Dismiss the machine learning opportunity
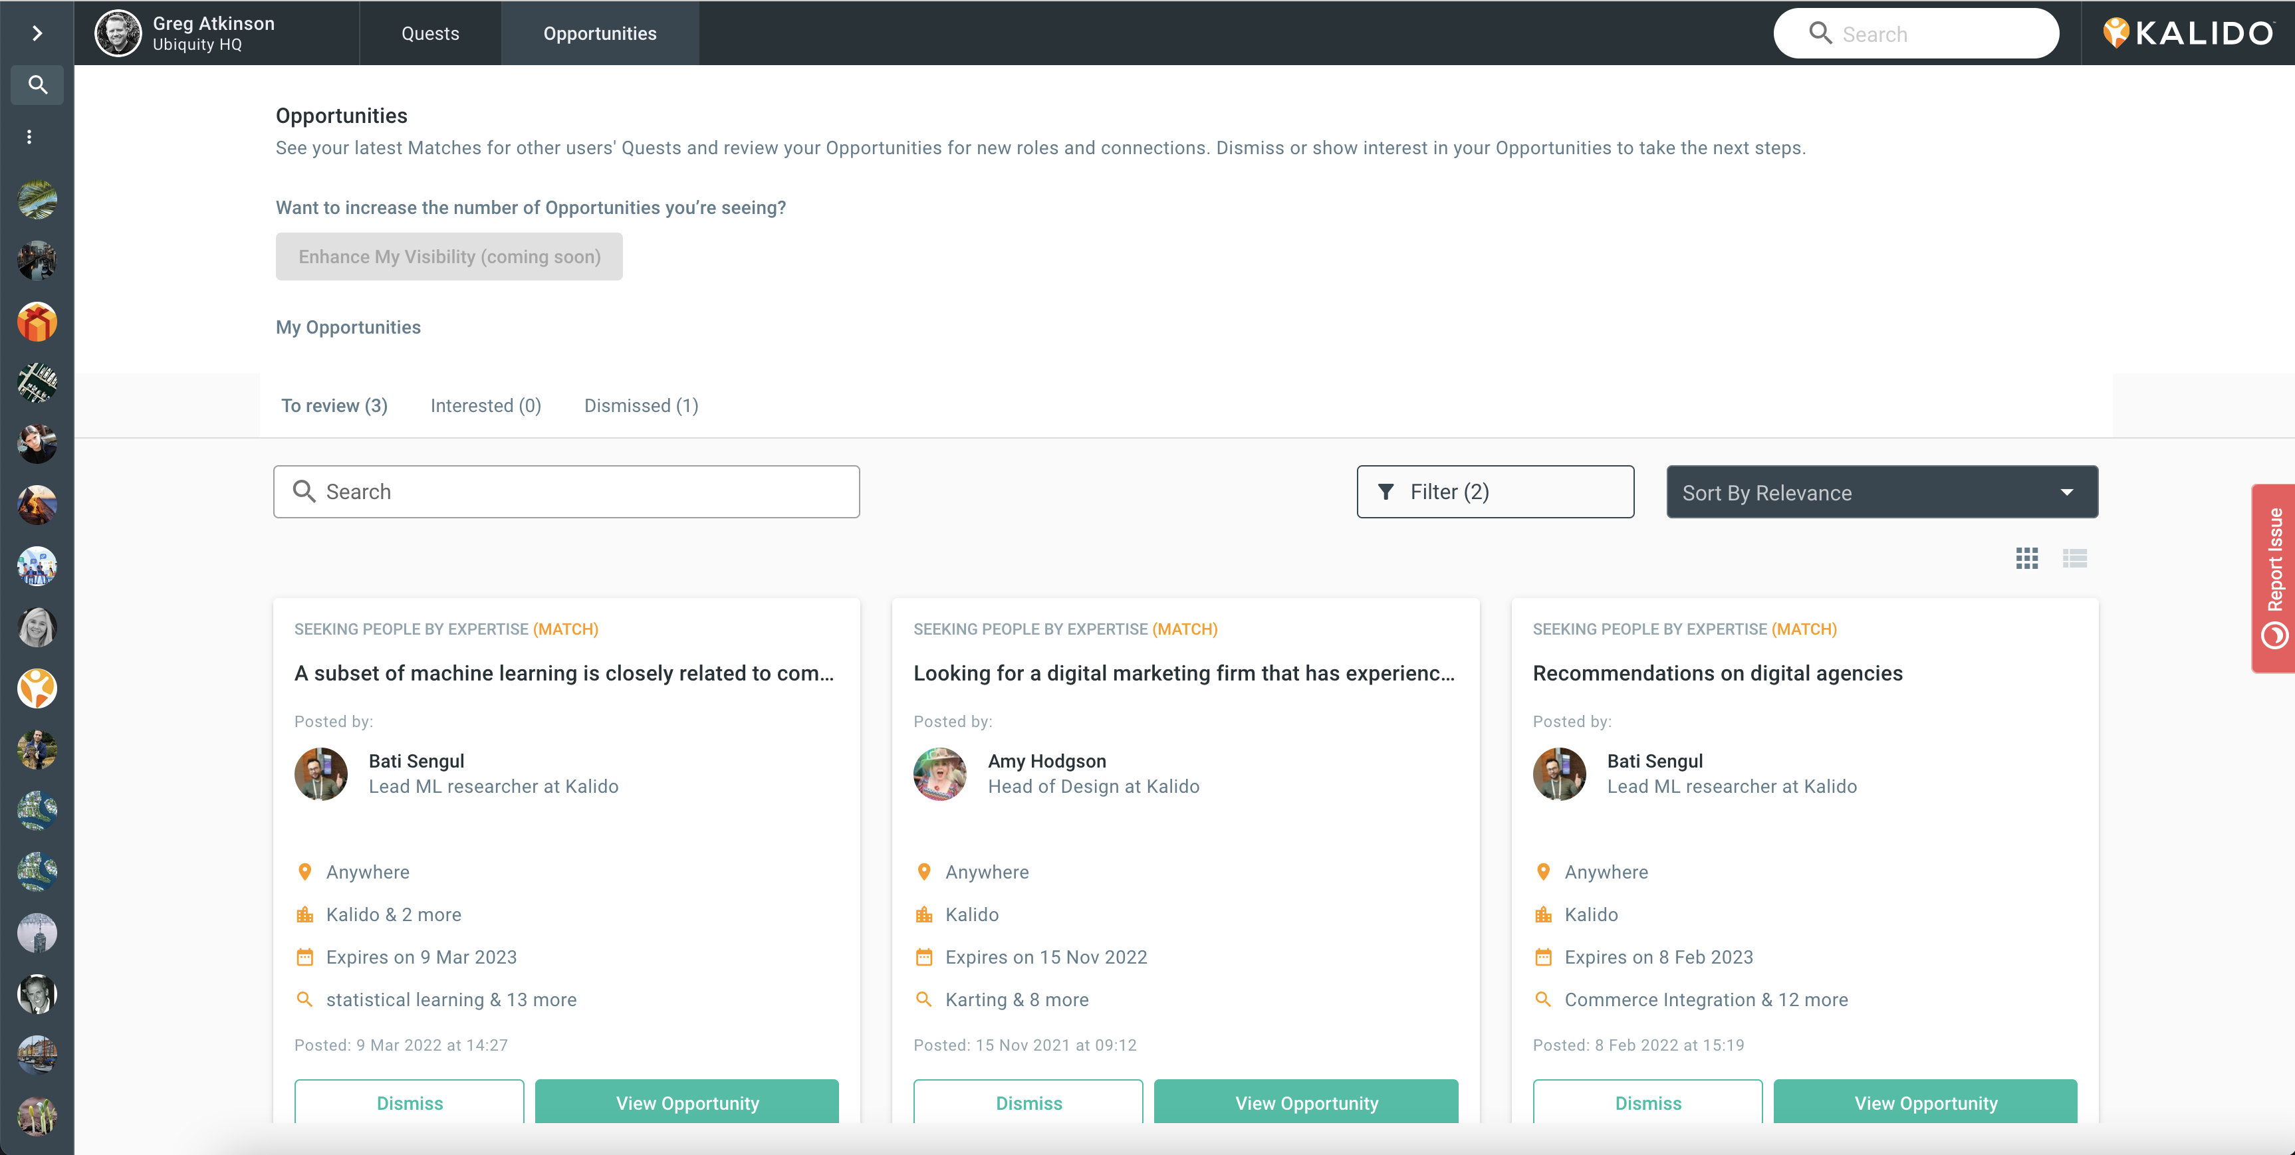The image size is (2295, 1155). 409,1103
